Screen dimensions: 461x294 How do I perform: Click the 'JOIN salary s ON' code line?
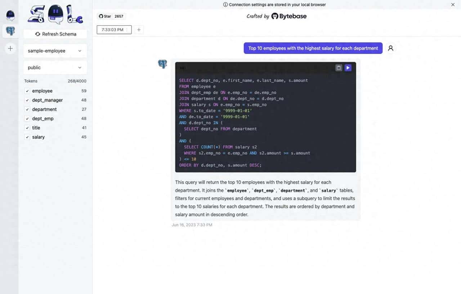223,104
